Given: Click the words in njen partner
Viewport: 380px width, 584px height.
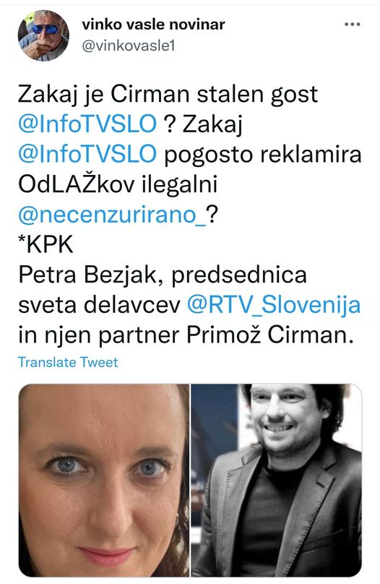Looking at the screenshot, I should coord(99,335).
